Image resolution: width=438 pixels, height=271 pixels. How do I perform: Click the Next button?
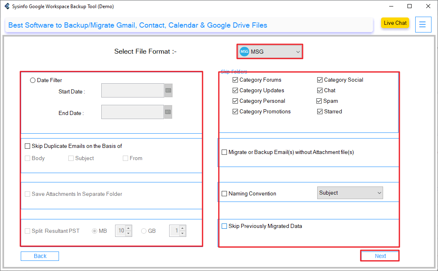coord(380,256)
